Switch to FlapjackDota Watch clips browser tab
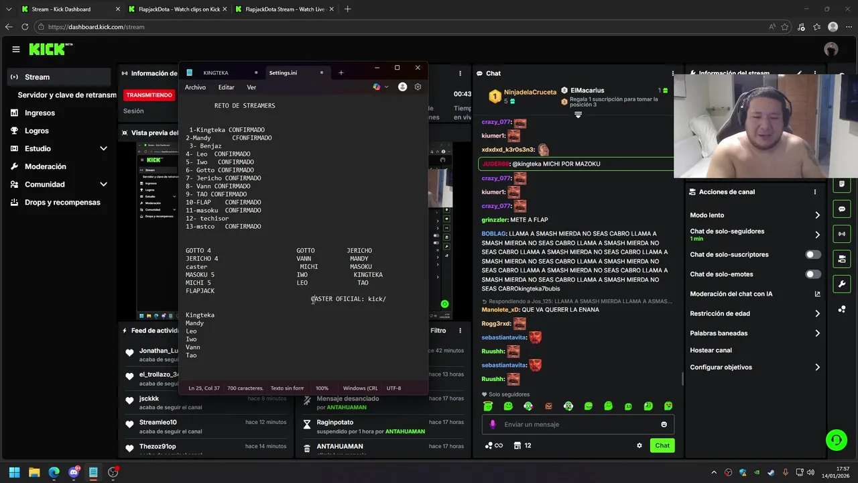This screenshot has width=858, height=483. 178,9
